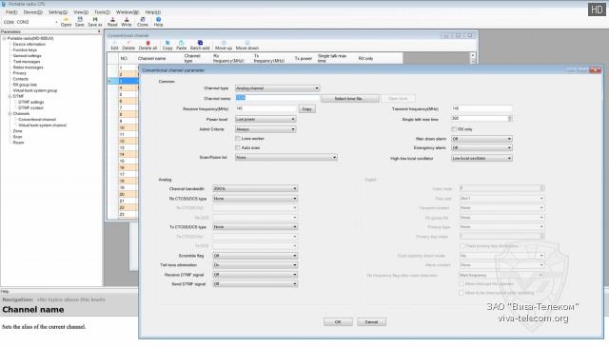Click the Channel name input field
This screenshot has height=347, width=609.
point(277,98)
